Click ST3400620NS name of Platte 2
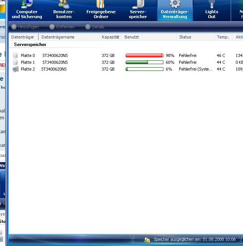This screenshot has height=246, width=243. [54, 69]
